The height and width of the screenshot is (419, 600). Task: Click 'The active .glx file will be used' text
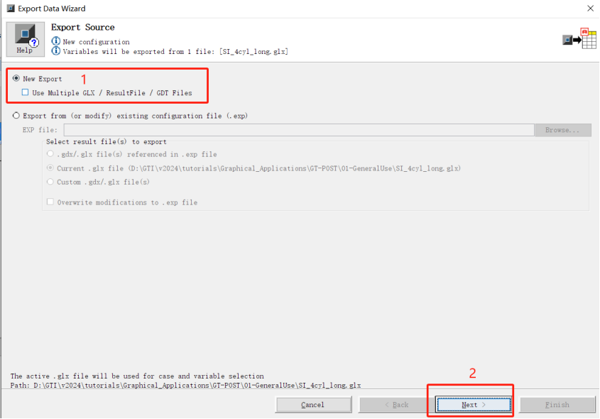[x=137, y=376]
